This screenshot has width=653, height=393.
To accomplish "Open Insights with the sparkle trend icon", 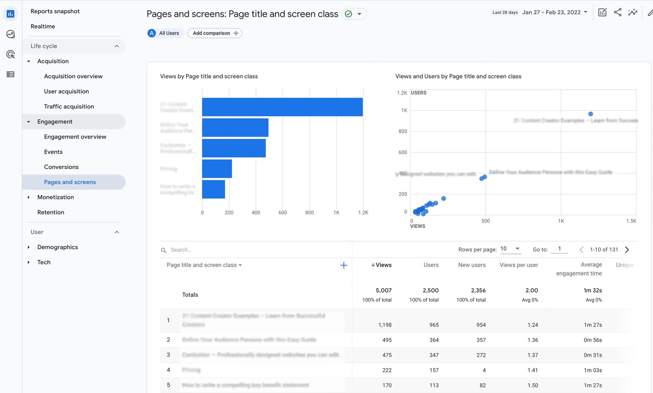I will point(633,12).
